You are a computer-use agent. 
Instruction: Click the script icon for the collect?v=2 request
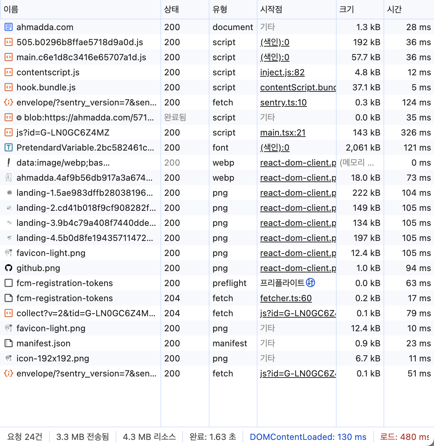[x=9, y=313]
